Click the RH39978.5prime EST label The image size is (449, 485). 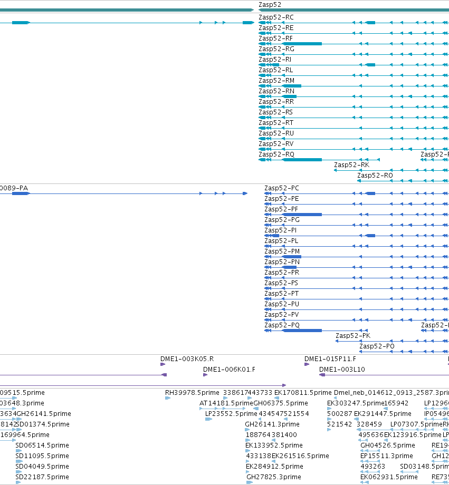click(x=192, y=393)
